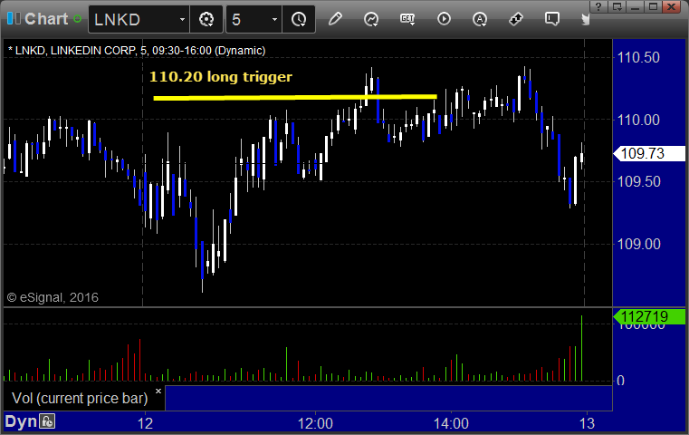Maximize the chart window

pos(654,6)
